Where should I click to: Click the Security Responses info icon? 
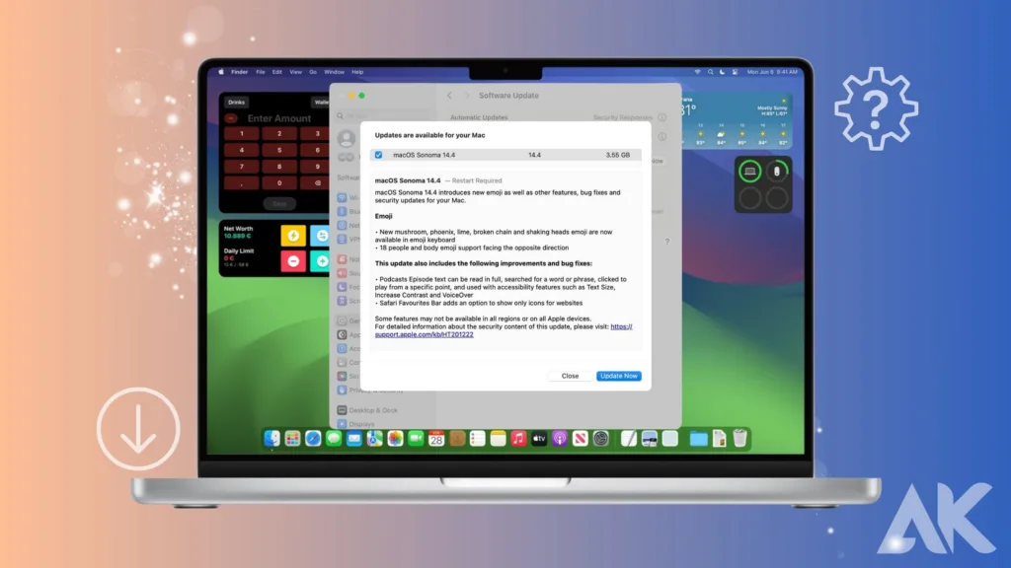(x=662, y=118)
